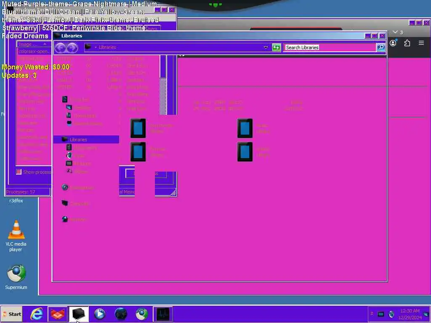Image resolution: width=431 pixels, height=323 pixels.
Task: Focus the Search Libraries field
Action: [x=330, y=48]
